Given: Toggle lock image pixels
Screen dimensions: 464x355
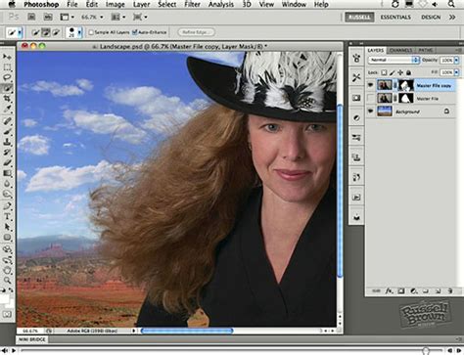Looking at the screenshot, I should [x=393, y=72].
